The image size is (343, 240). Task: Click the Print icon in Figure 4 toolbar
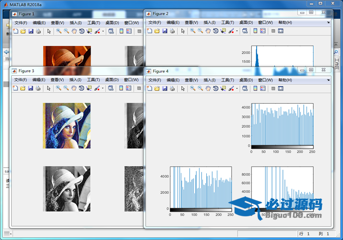point(172,88)
